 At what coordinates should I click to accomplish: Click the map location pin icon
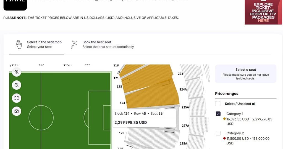[x=17, y=111]
